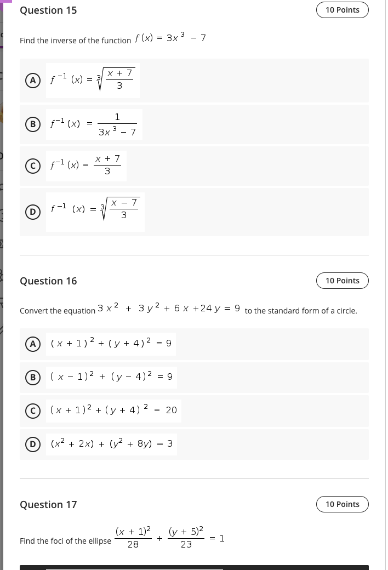Click the Question 16 heading
The height and width of the screenshot is (570, 388).
tap(48, 281)
